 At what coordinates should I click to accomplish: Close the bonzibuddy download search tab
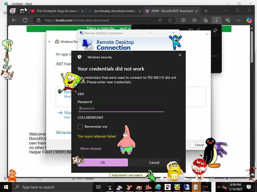[x=140, y=11]
